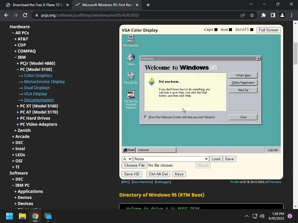298x223 pixels.
Task: Click the What's New button
Action: click(x=243, y=75)
